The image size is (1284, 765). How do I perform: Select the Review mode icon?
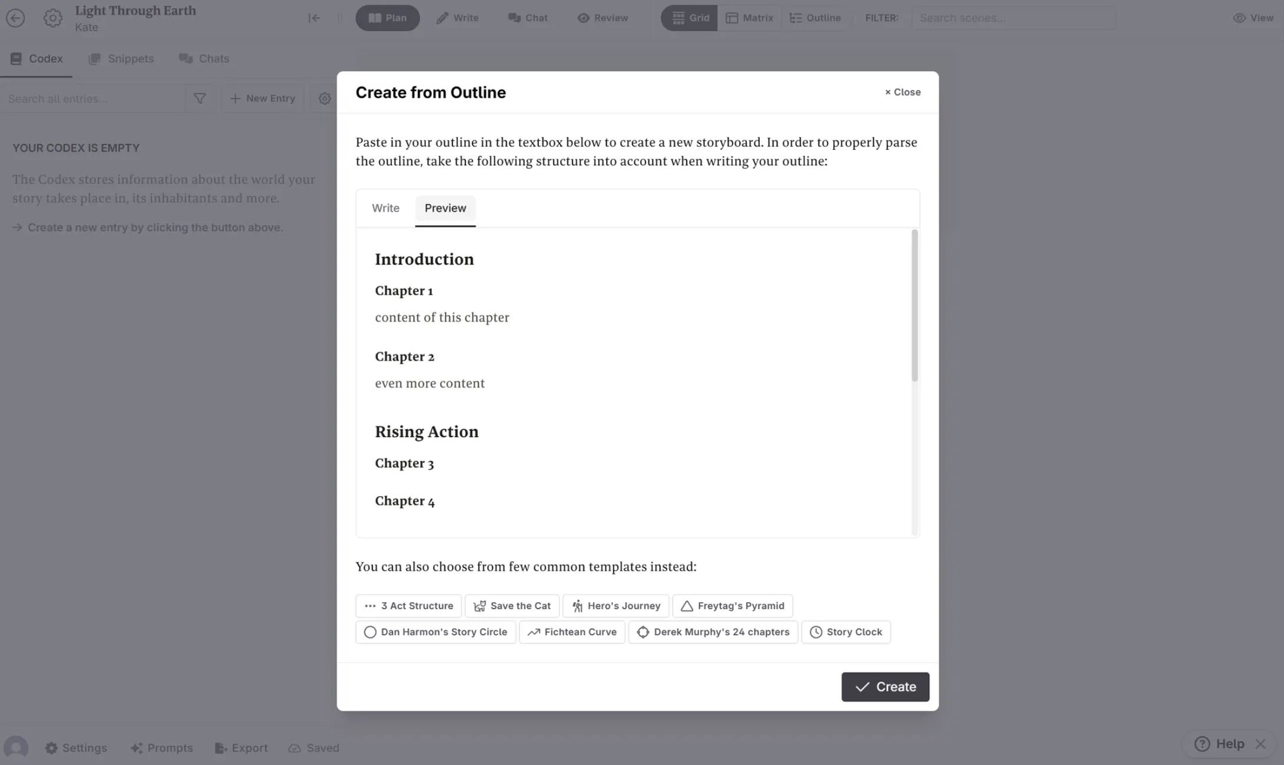tap(602, 18)
